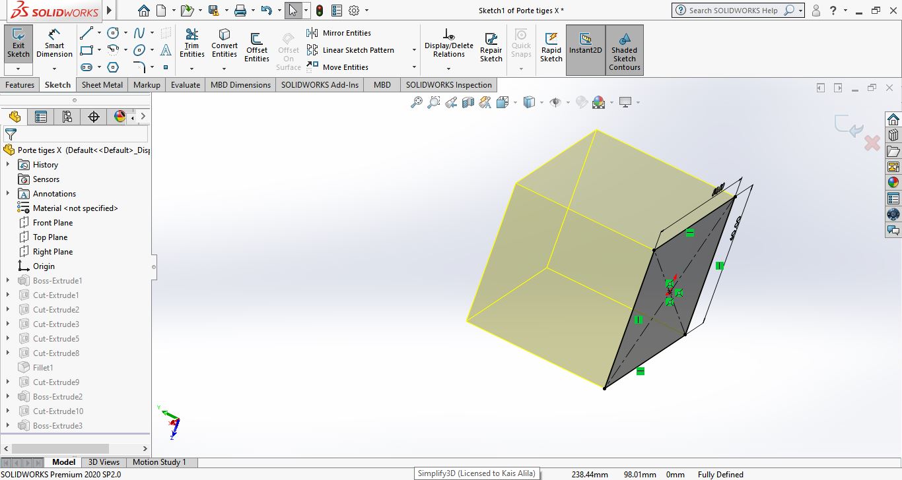This screenshot has width=902, height=480.
Task: Open the Trim Entities dropdown arrow
Action: coord(192,68)
